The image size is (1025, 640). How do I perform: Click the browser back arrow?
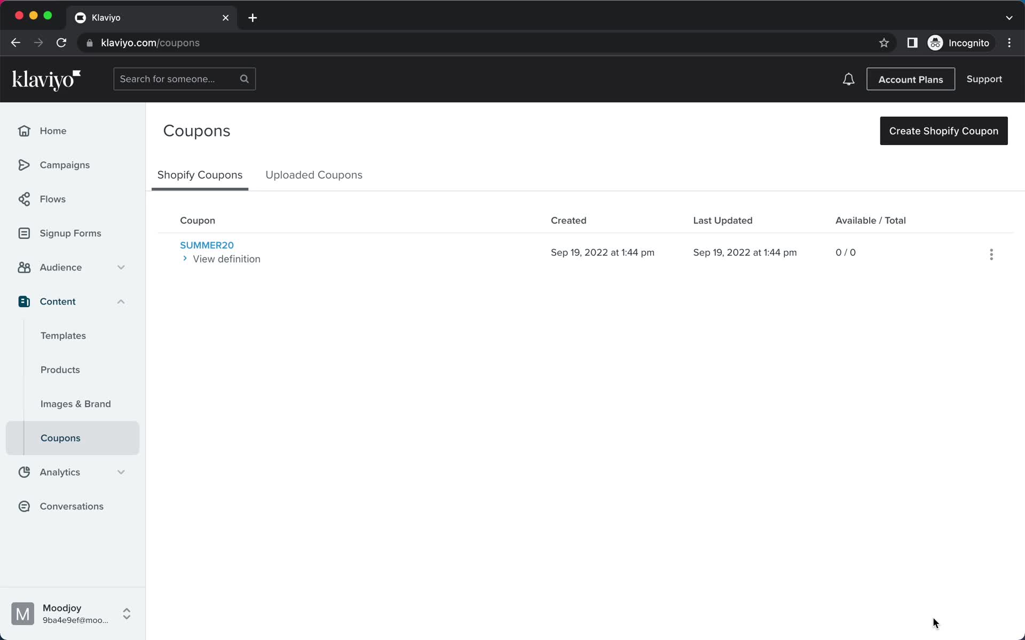click(x=15, y=43)
